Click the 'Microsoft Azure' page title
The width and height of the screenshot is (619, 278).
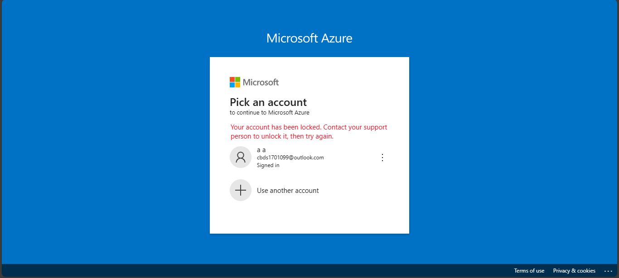click(309, 38)
